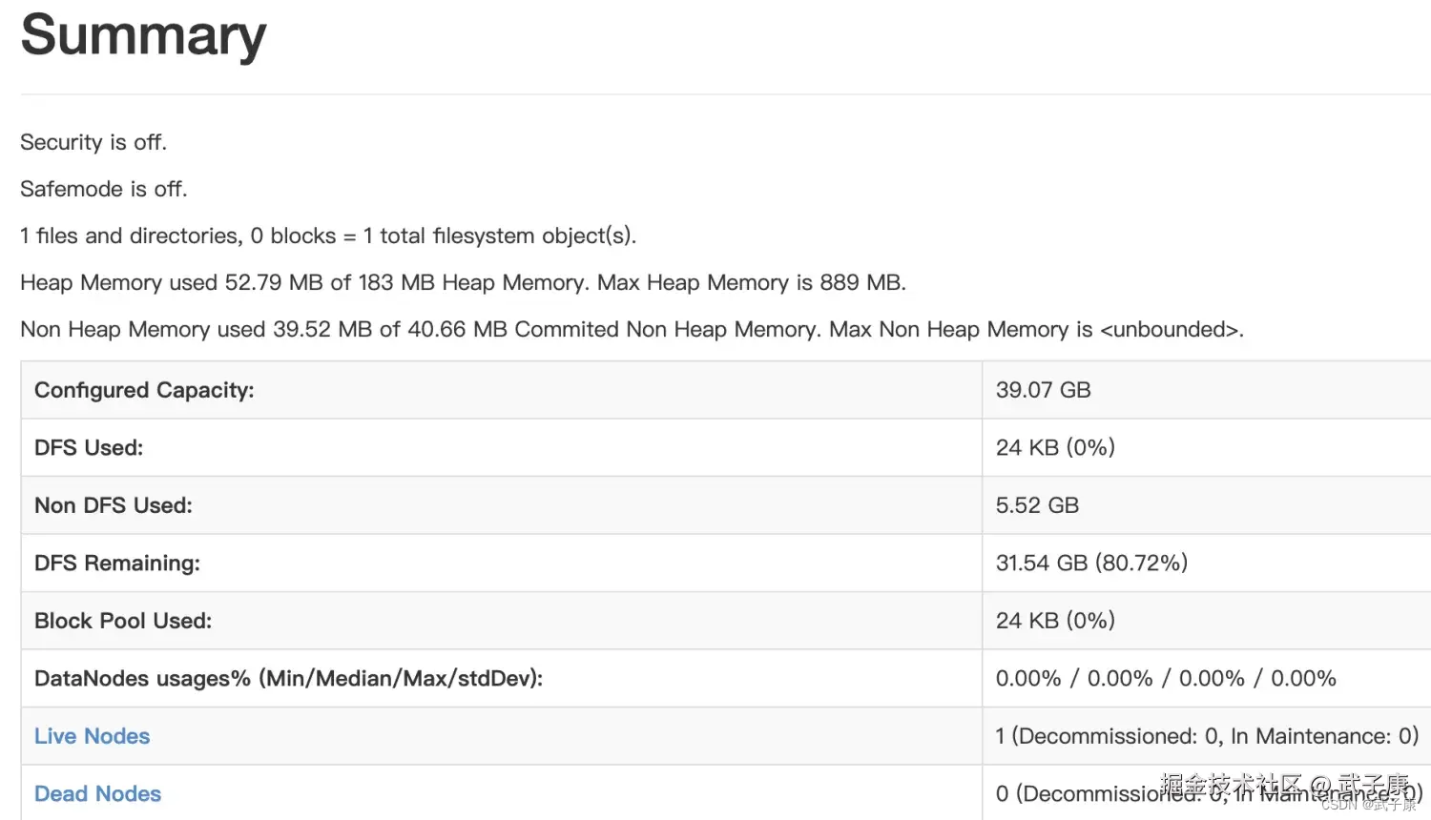Click the Non Heap Memory used line
Viewport: 1431px width, 820px height.
coord(632,329)
